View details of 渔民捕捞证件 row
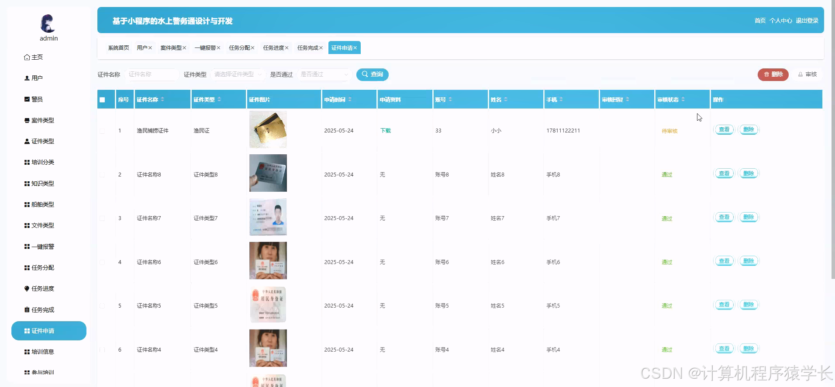835x387 pixels. click(x=724, y=129)
